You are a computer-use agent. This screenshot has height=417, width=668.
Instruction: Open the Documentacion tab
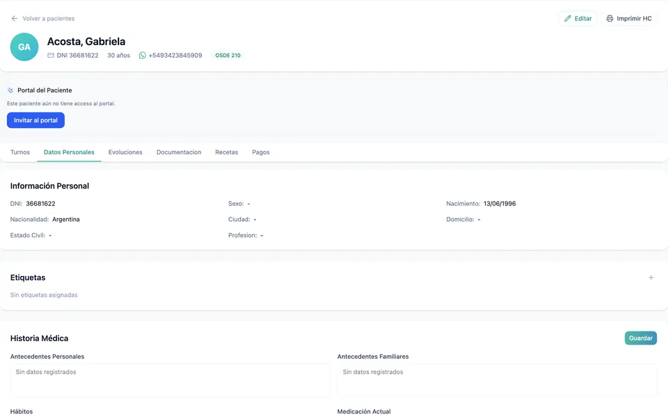179,152
